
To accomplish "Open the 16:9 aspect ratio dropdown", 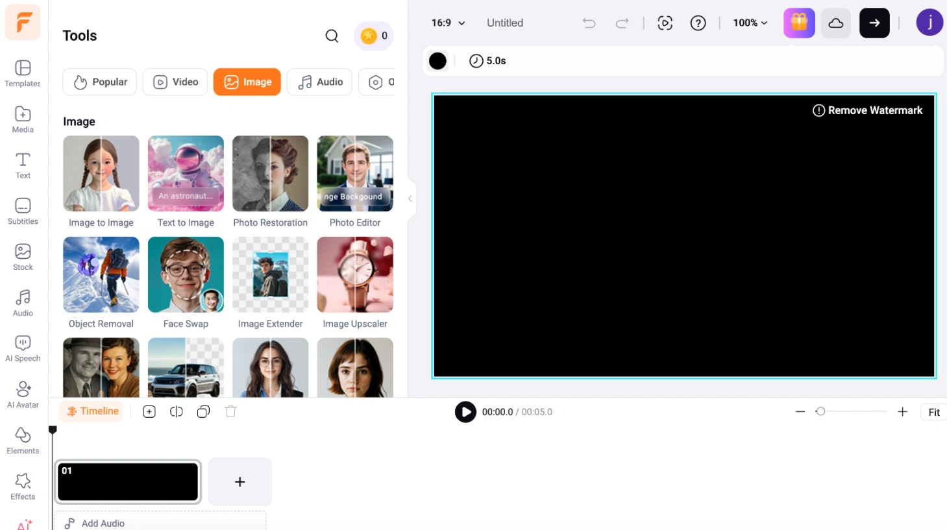I will pyautogui.click(x=448, y=23).
